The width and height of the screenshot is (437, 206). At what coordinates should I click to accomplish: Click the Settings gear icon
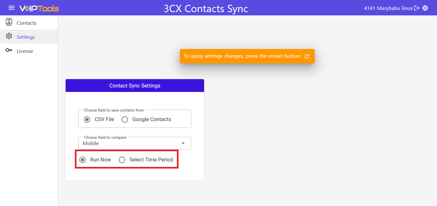coord(9,37)
